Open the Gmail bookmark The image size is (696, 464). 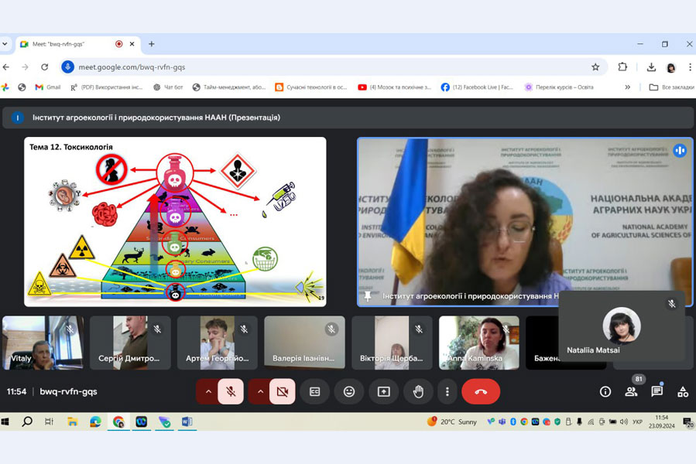[x=47, y=87]
